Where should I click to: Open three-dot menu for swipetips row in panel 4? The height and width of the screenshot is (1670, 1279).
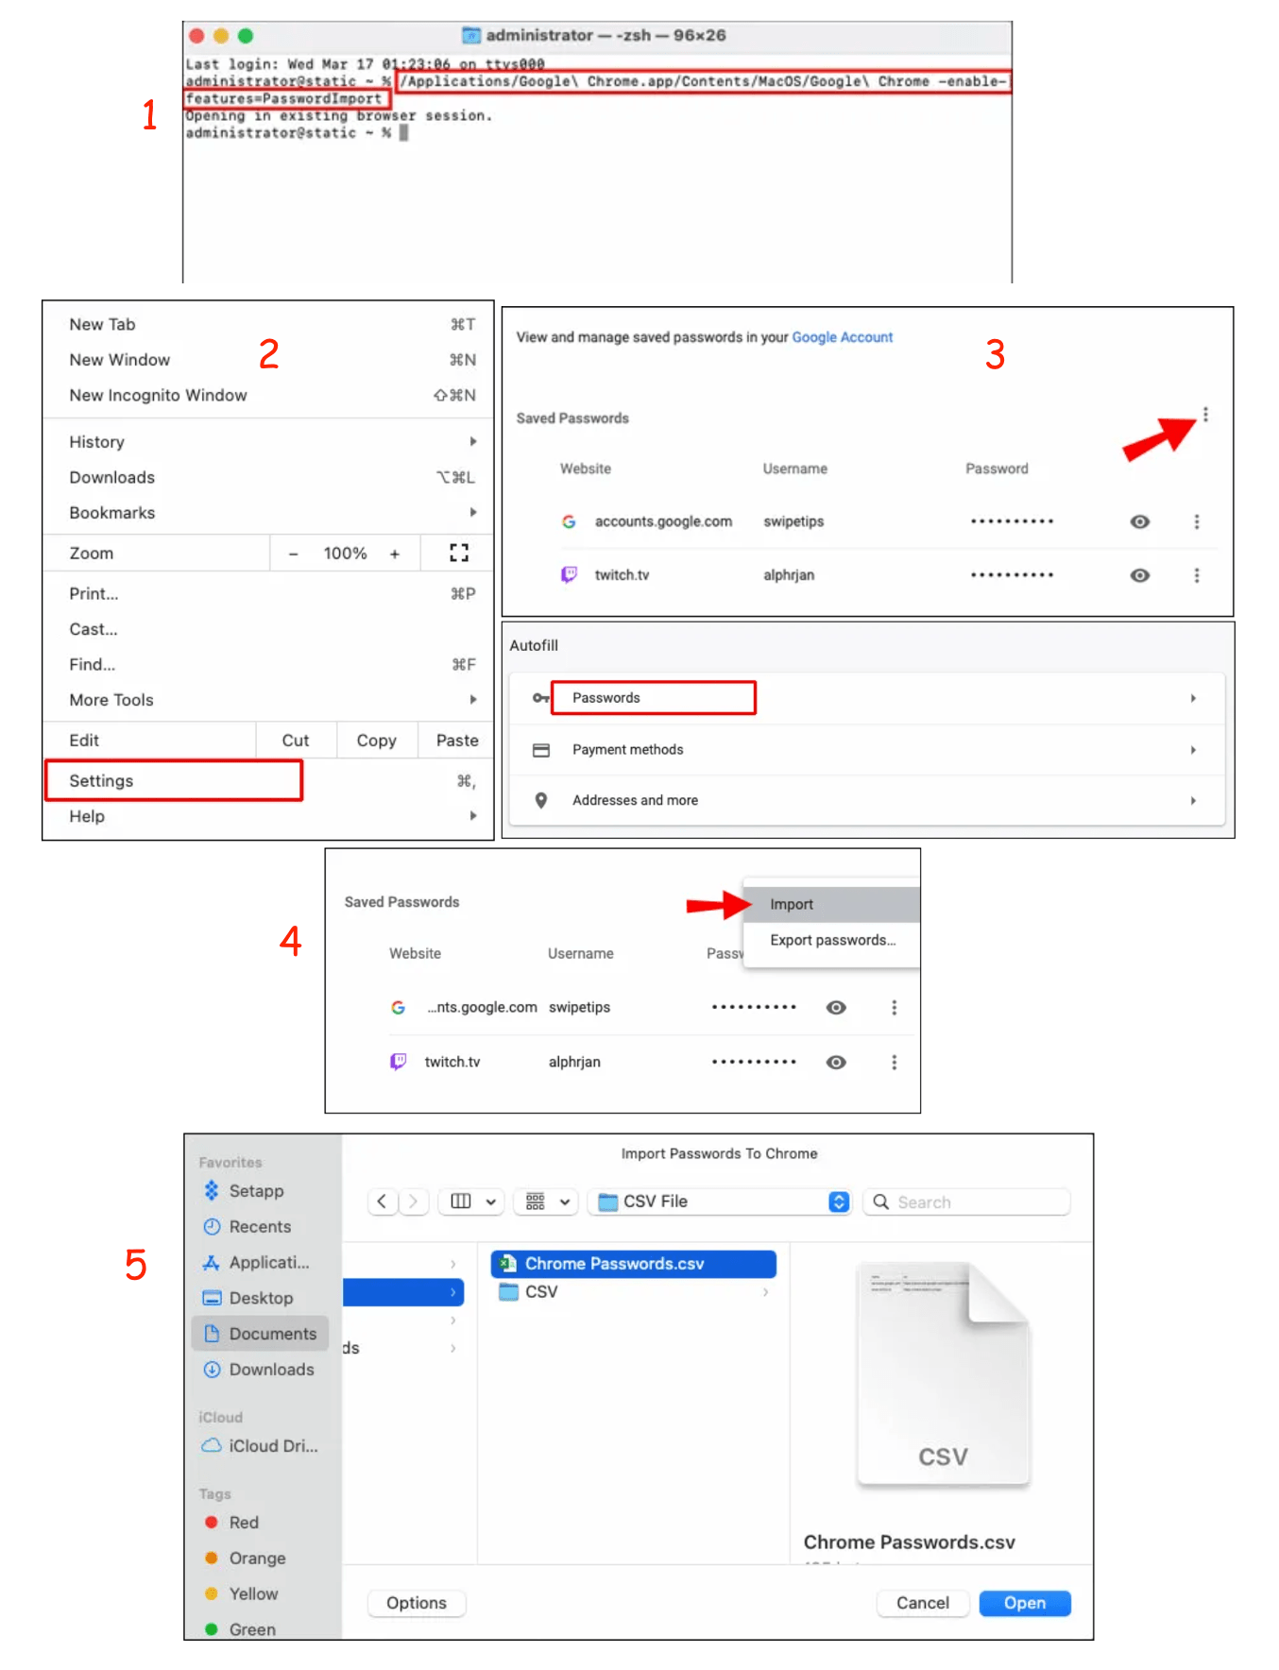click(894, 1008)
